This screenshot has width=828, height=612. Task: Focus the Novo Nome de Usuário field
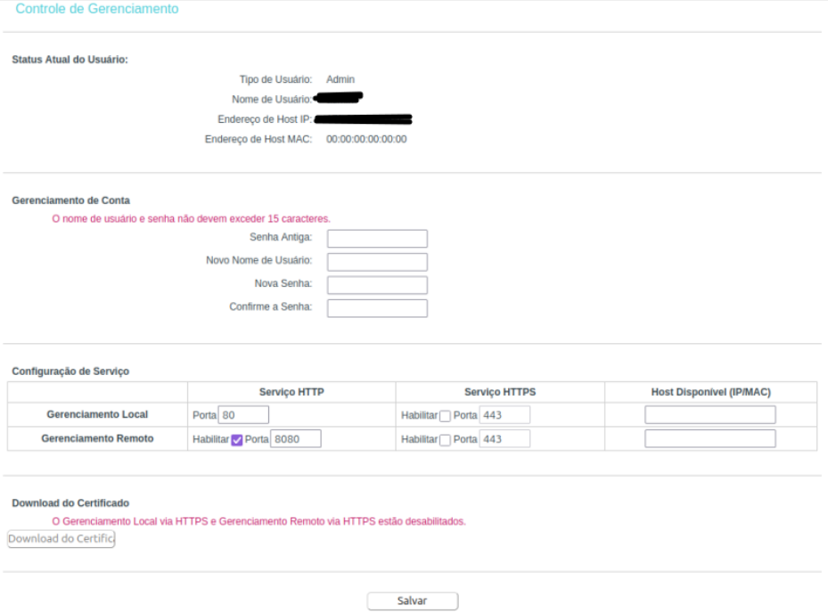[x=377, y=262]
